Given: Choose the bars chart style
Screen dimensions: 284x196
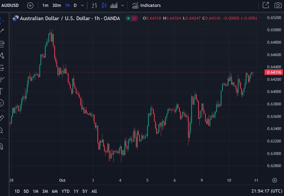Looking at the screenshot, I should tap(94, 5).
